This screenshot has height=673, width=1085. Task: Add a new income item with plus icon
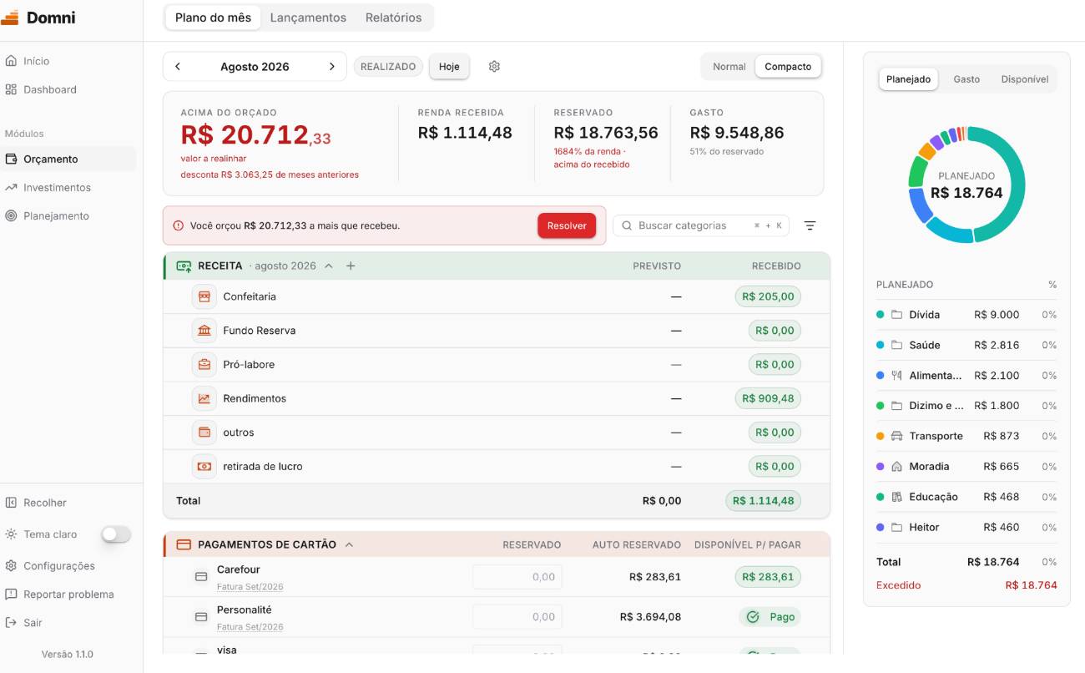pyautogui.click(x=351, y=266)
